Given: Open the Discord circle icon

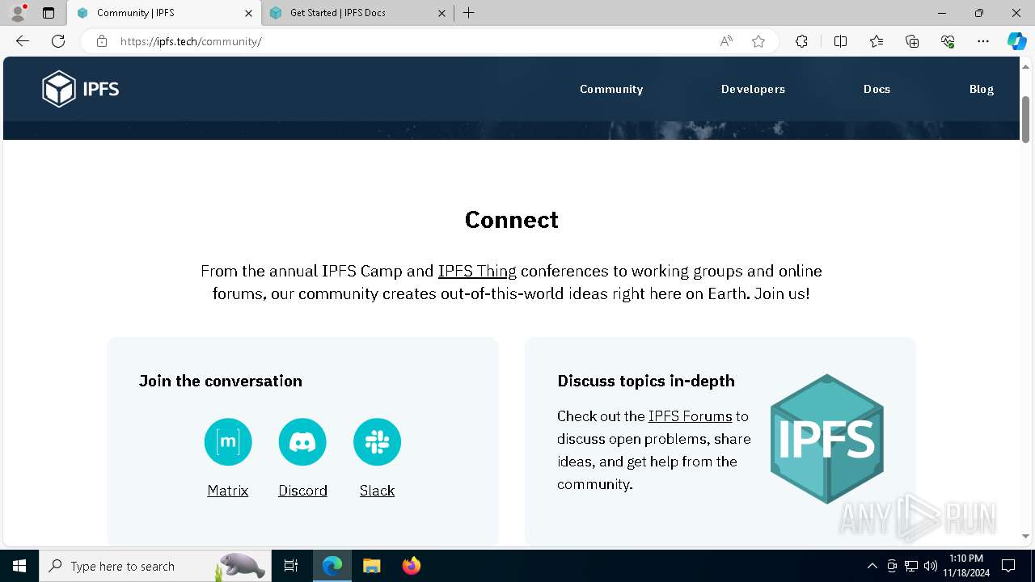Looking at the screenshot, I should (x=302, y=442).
